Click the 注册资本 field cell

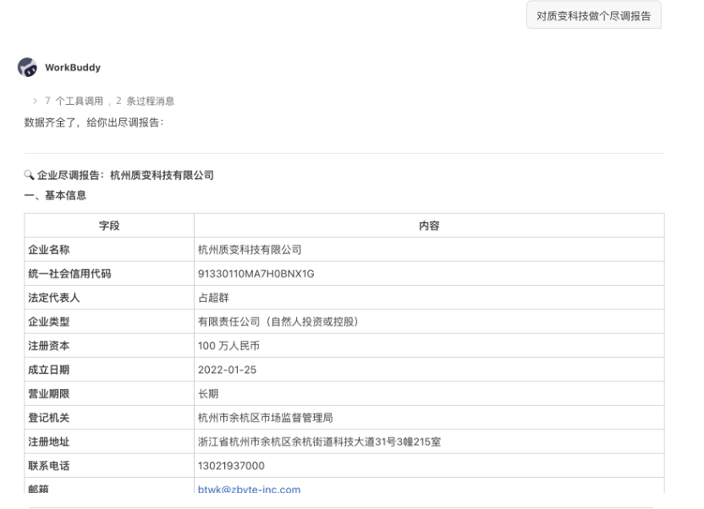click(109, 346)
